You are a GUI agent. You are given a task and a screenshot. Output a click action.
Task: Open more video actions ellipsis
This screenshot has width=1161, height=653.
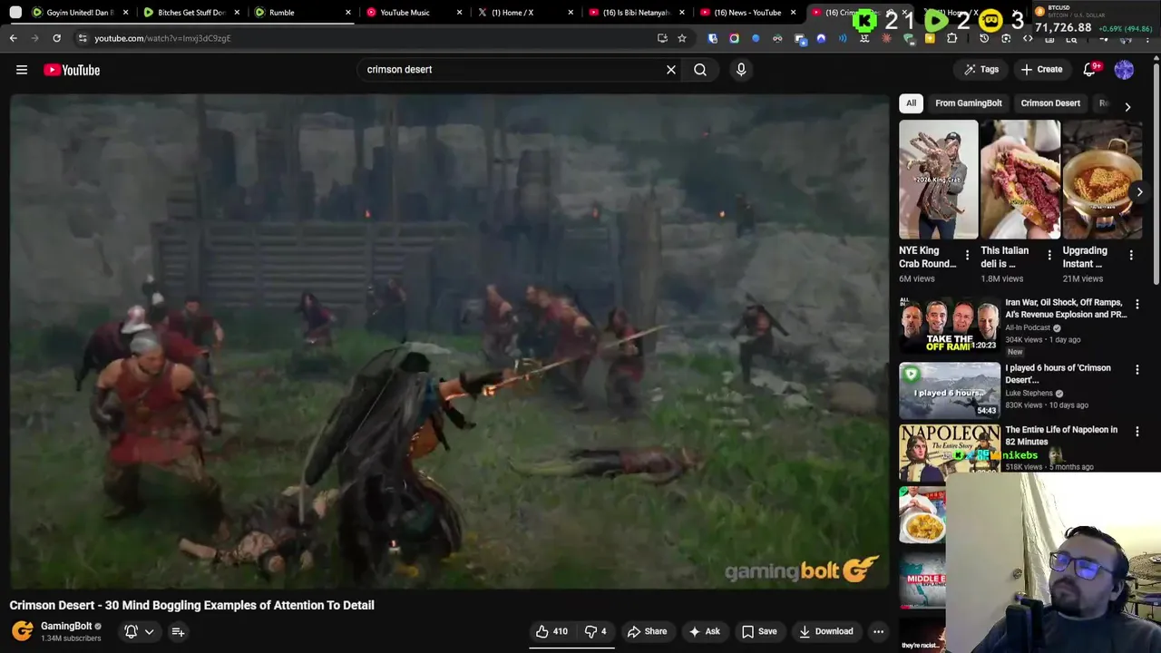[878, 631]
